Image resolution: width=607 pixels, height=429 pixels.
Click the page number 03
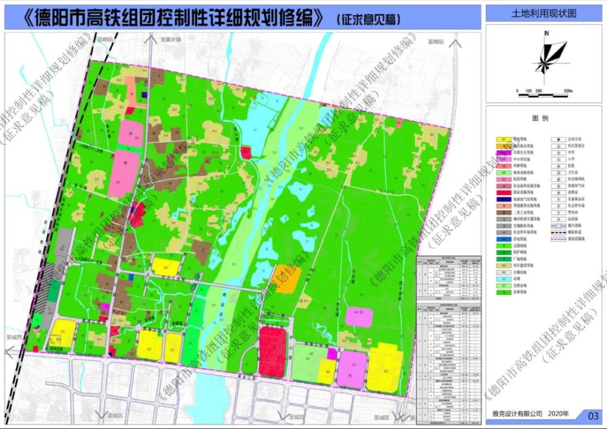click(x=592, y=416)
